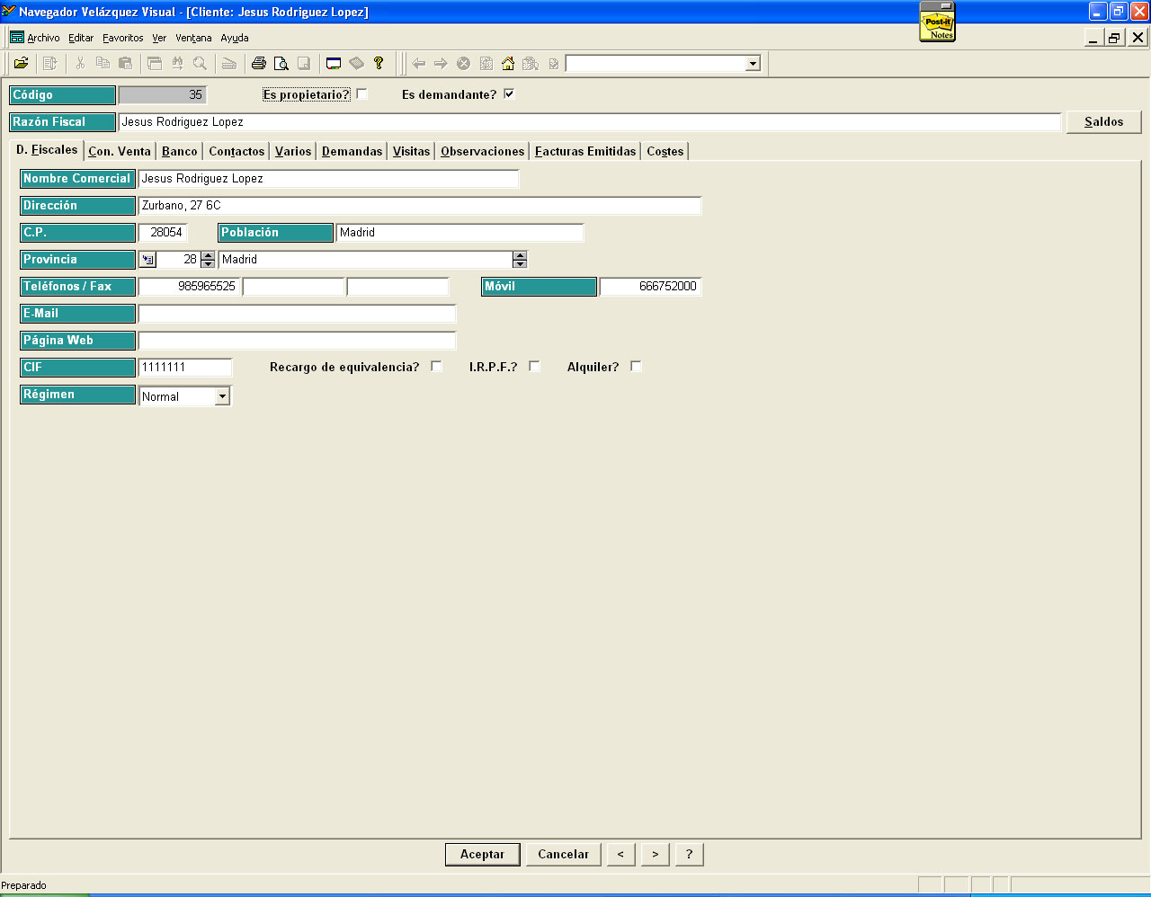Click the Móvil field 666752000
The width and height of the screenshot is (1151, 897).
point(650,287)
